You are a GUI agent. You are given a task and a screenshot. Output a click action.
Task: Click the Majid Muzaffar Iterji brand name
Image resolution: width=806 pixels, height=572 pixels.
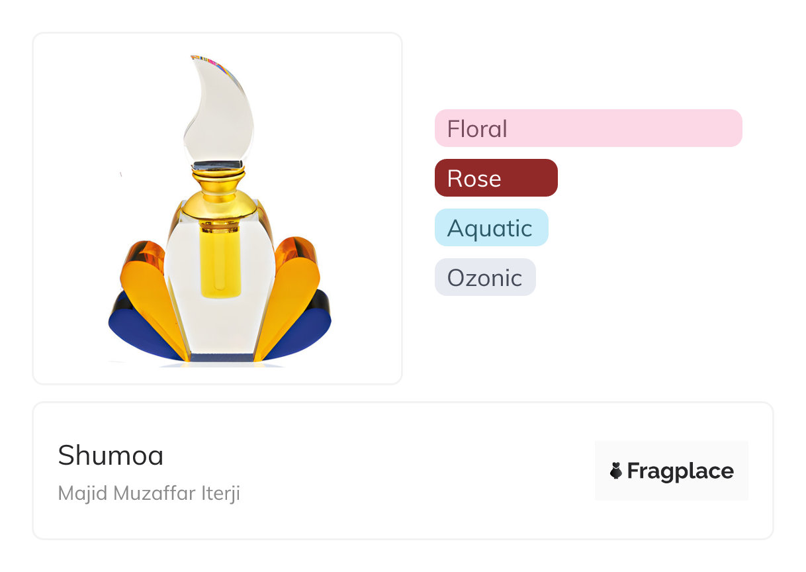[149, 494]
